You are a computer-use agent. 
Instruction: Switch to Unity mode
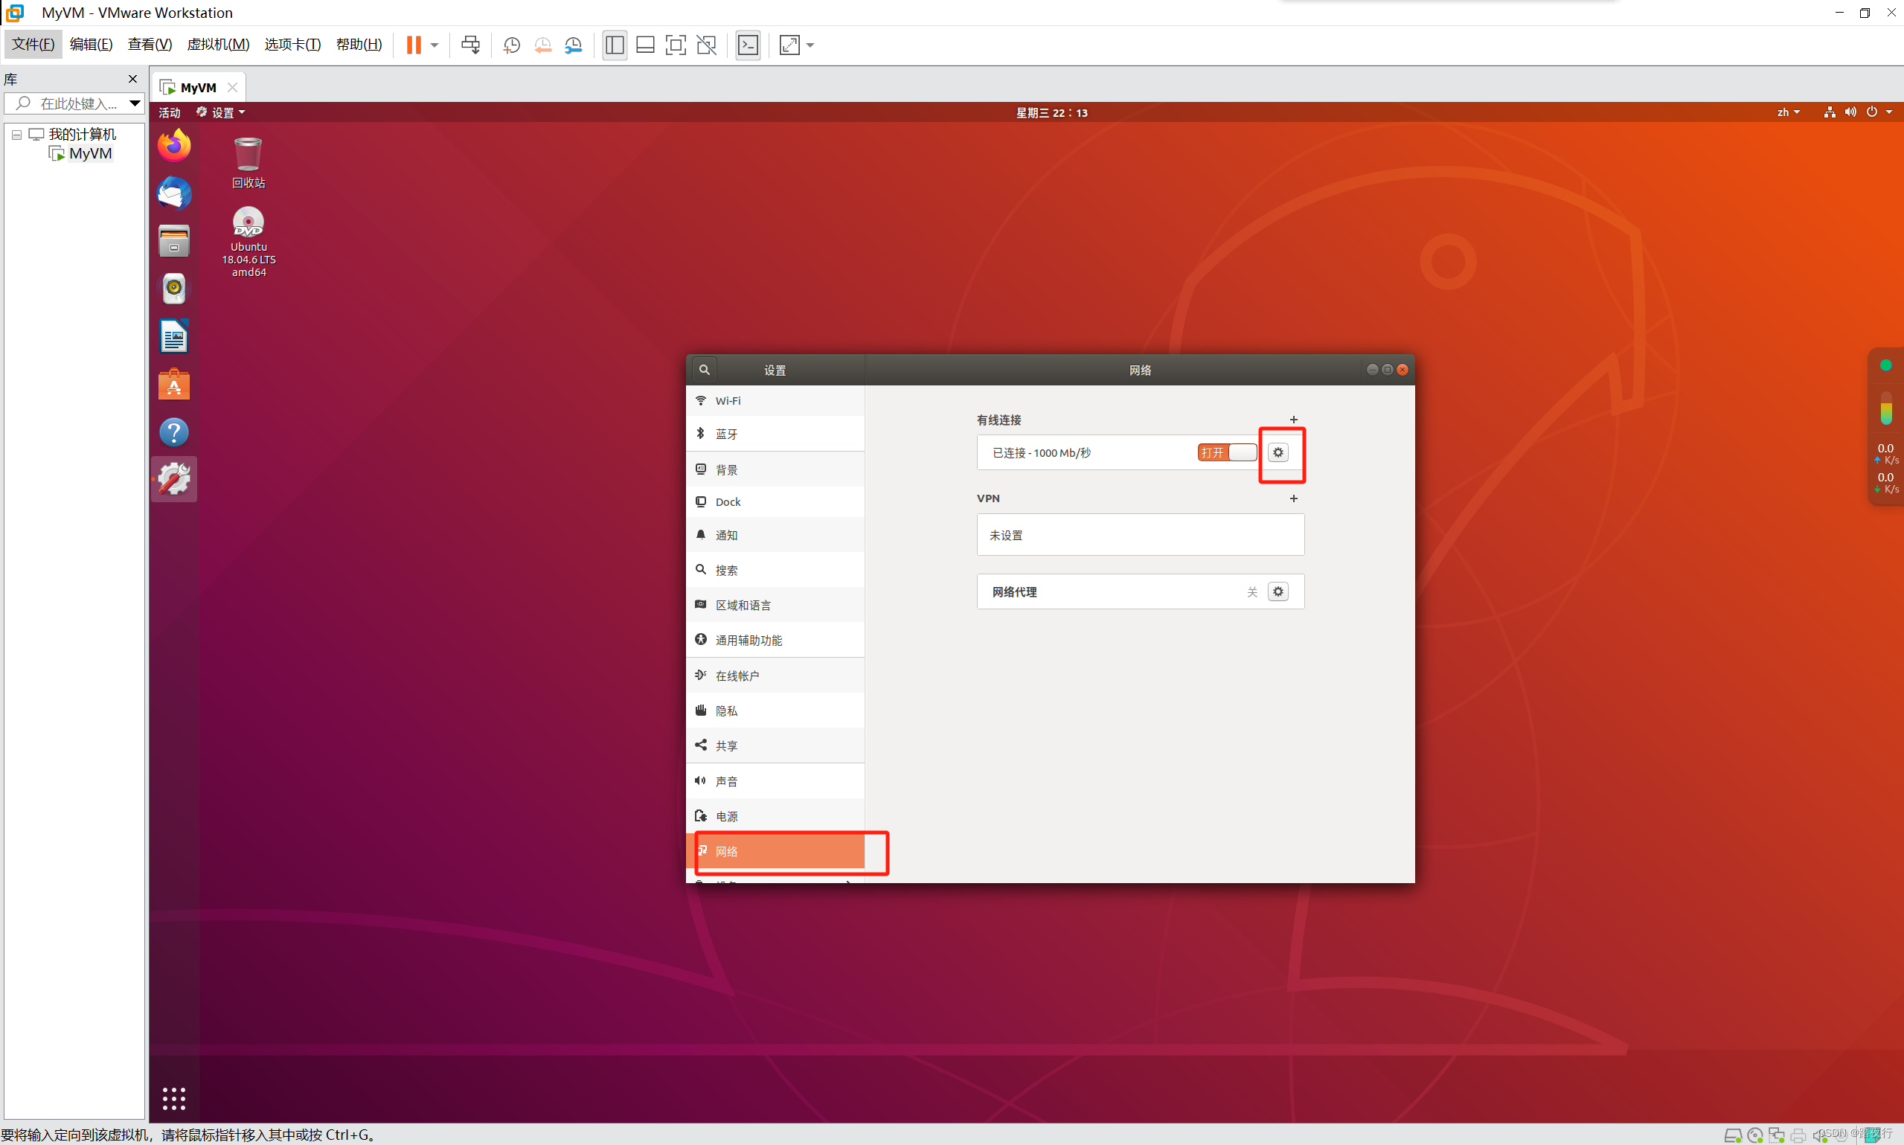pyautogui.click(x=706, y=45)
